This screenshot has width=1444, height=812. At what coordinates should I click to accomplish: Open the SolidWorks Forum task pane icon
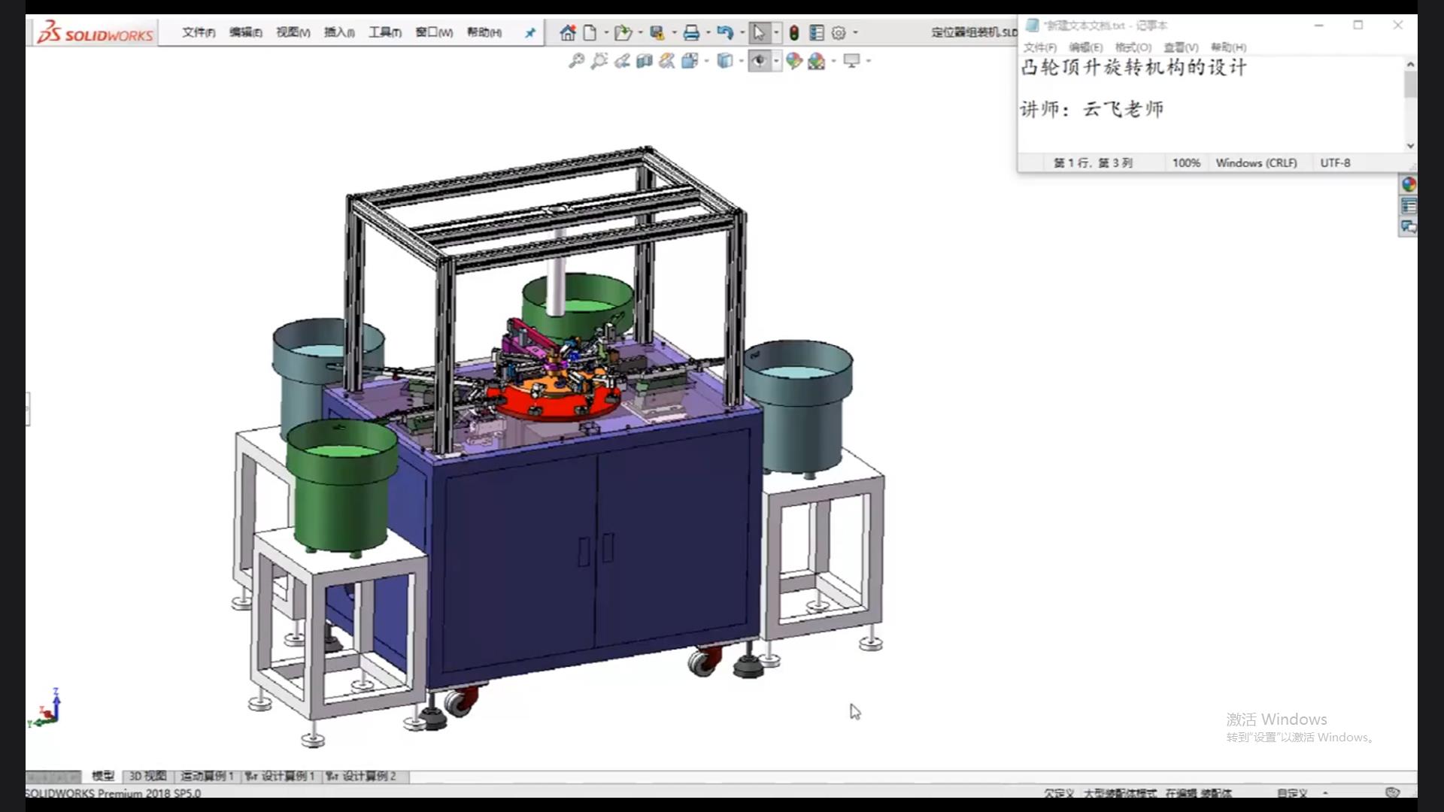click(1409, 226)
